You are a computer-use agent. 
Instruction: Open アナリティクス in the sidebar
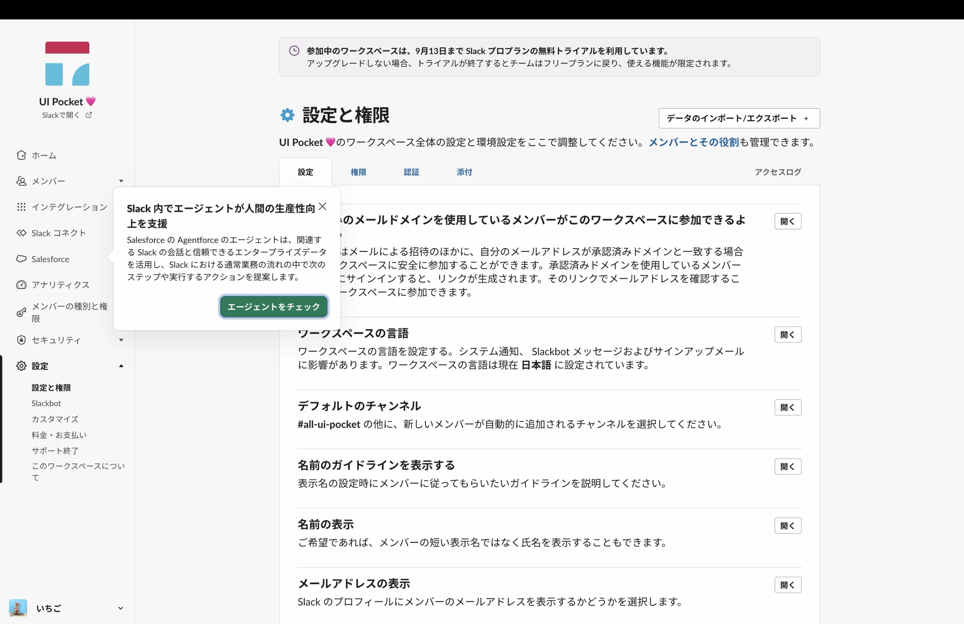pyautogui.click(x=61, y=285)
